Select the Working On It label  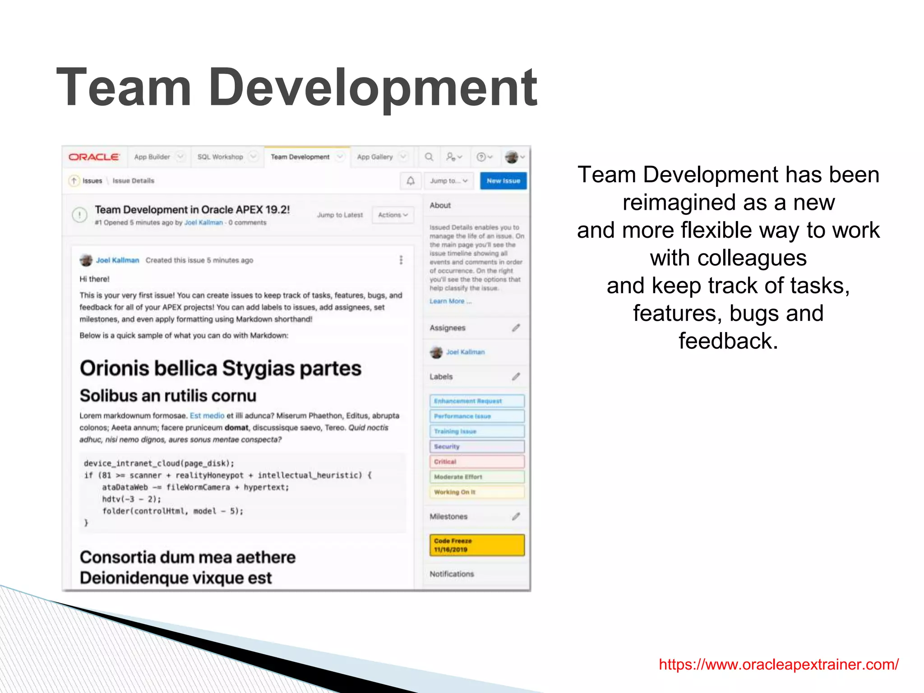(x=477, y=492)
